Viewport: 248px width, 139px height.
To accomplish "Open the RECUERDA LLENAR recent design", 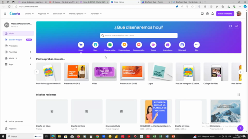I will (156, 112).
